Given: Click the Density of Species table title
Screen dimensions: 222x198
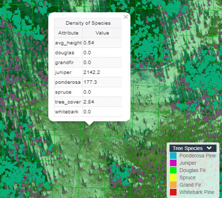Looking at the screenshot, I should 88,23.
